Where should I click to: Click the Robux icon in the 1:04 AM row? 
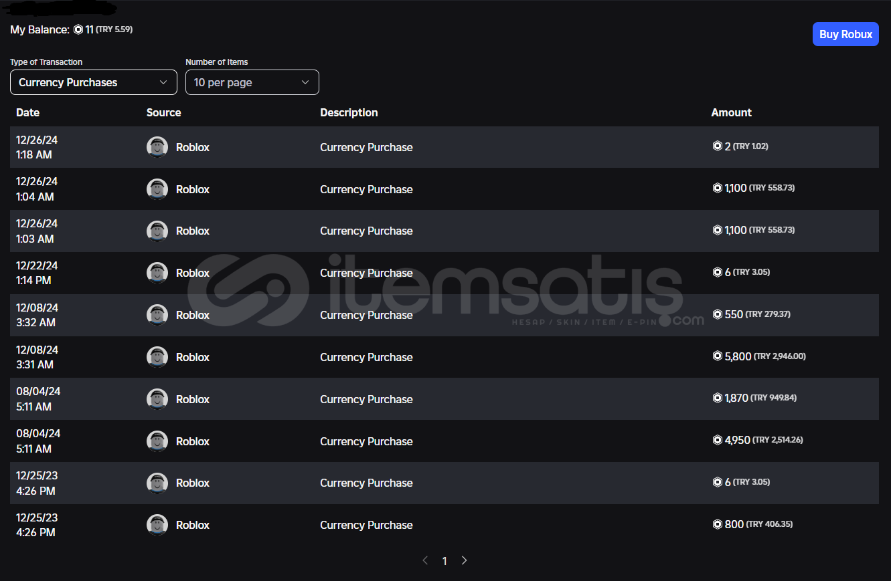point(717,188)
